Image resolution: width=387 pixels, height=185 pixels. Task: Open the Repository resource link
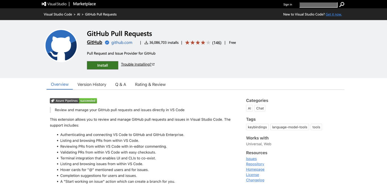(x=255, y=164)
